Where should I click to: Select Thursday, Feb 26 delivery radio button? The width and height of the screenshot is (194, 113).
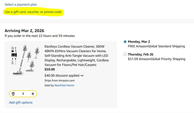coord(125,54)
